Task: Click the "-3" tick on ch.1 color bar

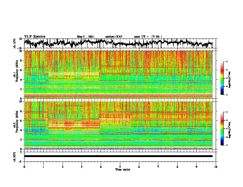Action: coord(226,61)
